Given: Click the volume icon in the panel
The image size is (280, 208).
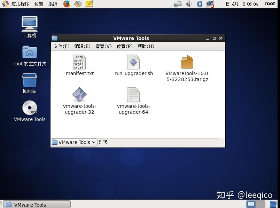Looking at the screenshot, I should (x=189, y=4).
